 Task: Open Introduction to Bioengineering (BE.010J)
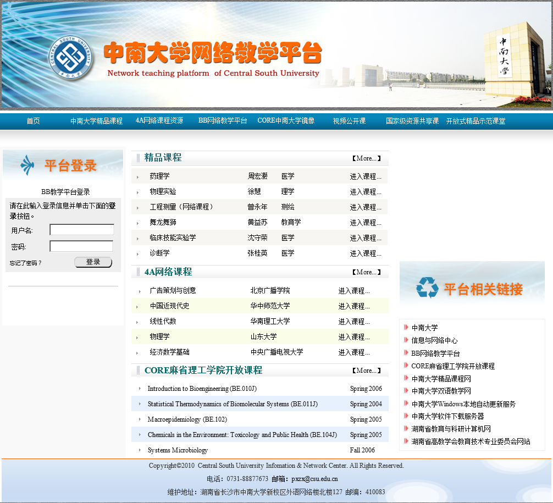(202, 388)
